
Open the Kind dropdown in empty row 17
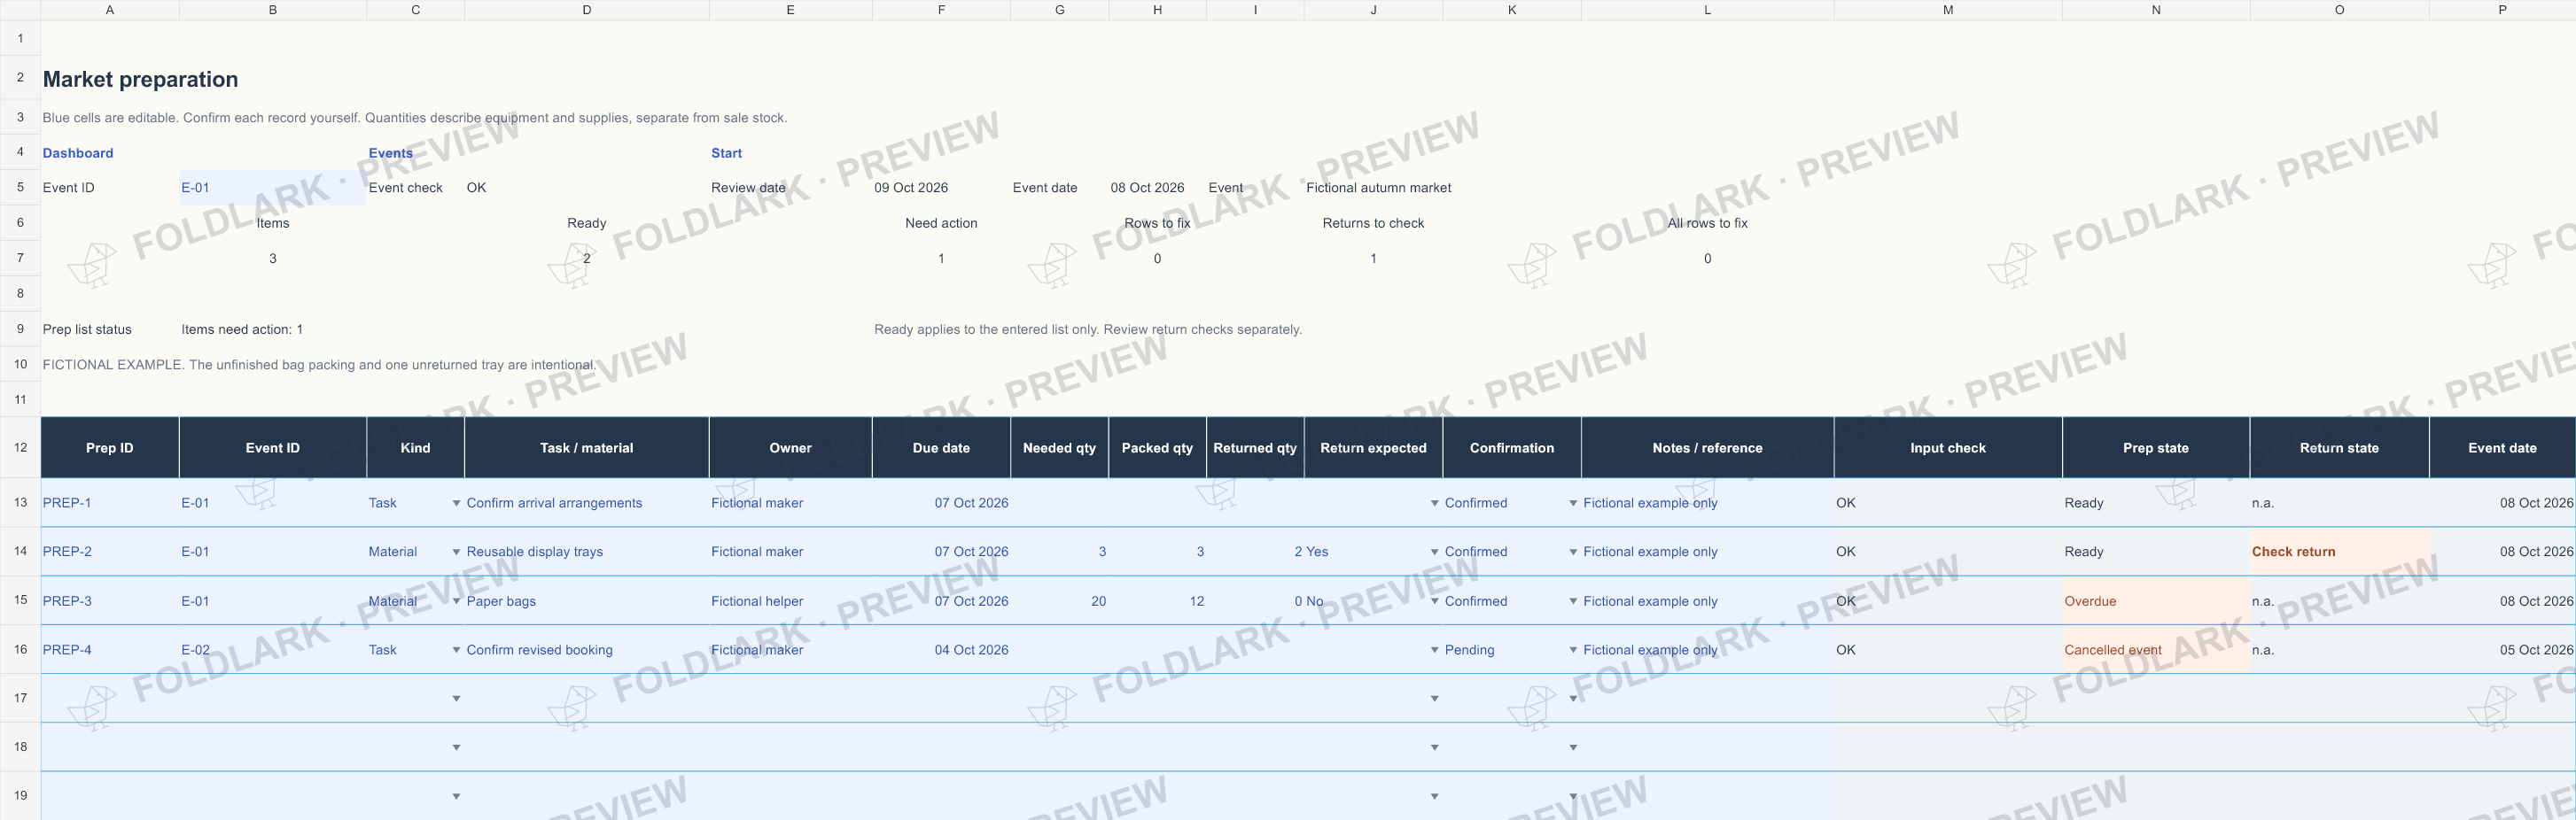click(456, 700)
